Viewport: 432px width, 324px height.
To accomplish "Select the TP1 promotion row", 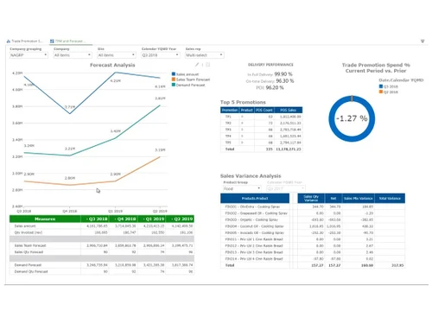I will click(x=262, y=117).
